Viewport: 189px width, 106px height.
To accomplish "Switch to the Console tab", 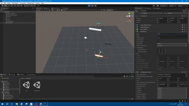I will [x=12, y=74].
